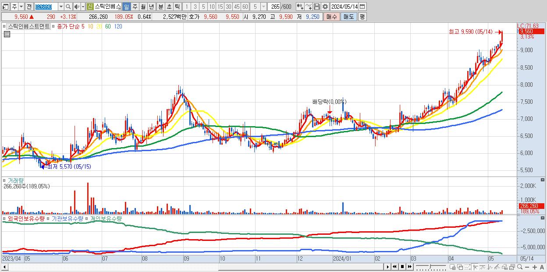Click the stop button in replay controls
Screen dimensions: 547x272
[402, 267]
